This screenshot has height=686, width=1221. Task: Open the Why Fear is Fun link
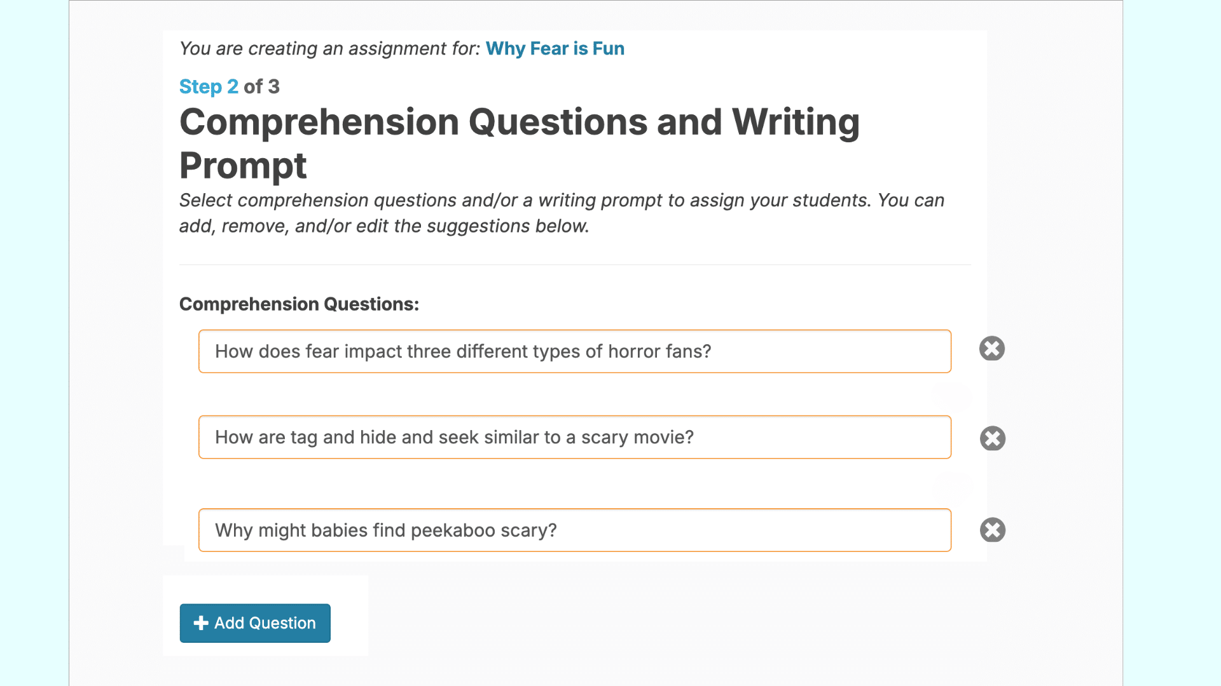(x=555, y=49)
